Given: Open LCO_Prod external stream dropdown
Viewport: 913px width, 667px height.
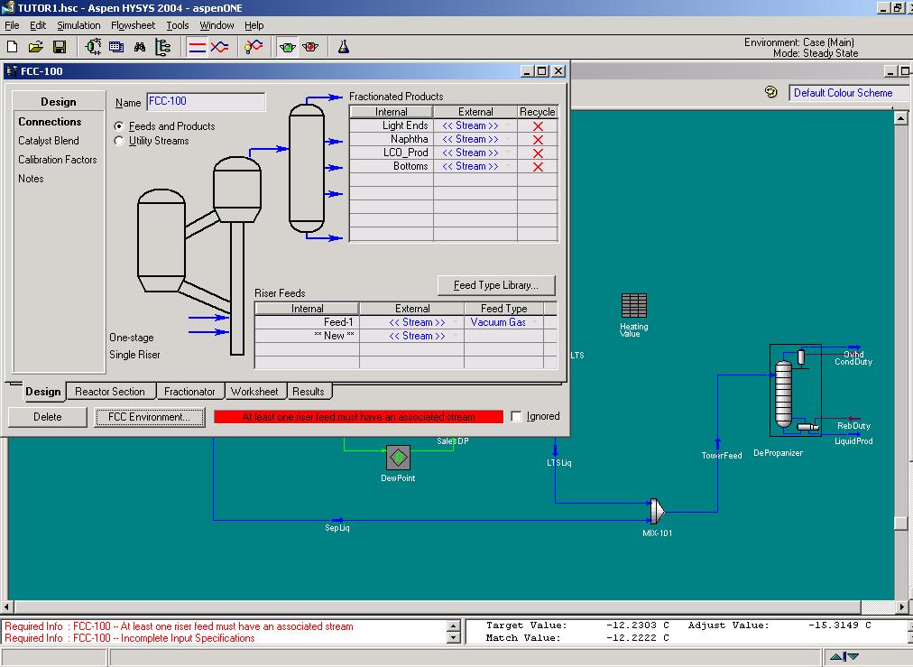Looking at the screenshot, I should point(509,153).
